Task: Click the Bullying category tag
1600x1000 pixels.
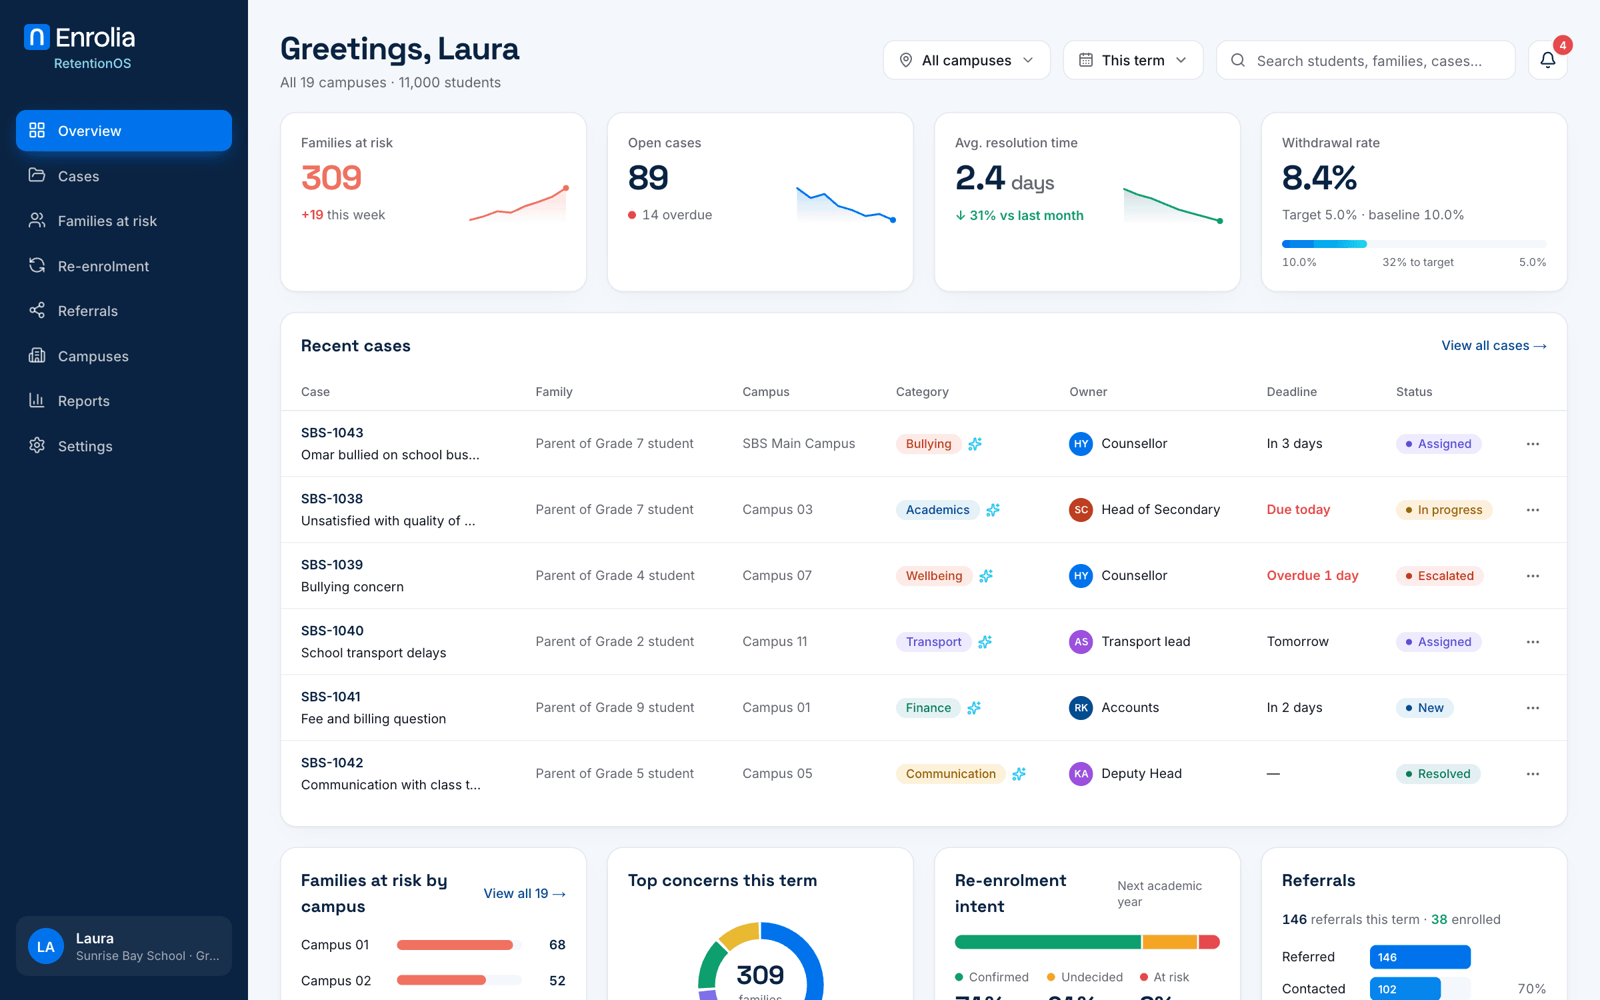Action: click(x=928, y=444)
